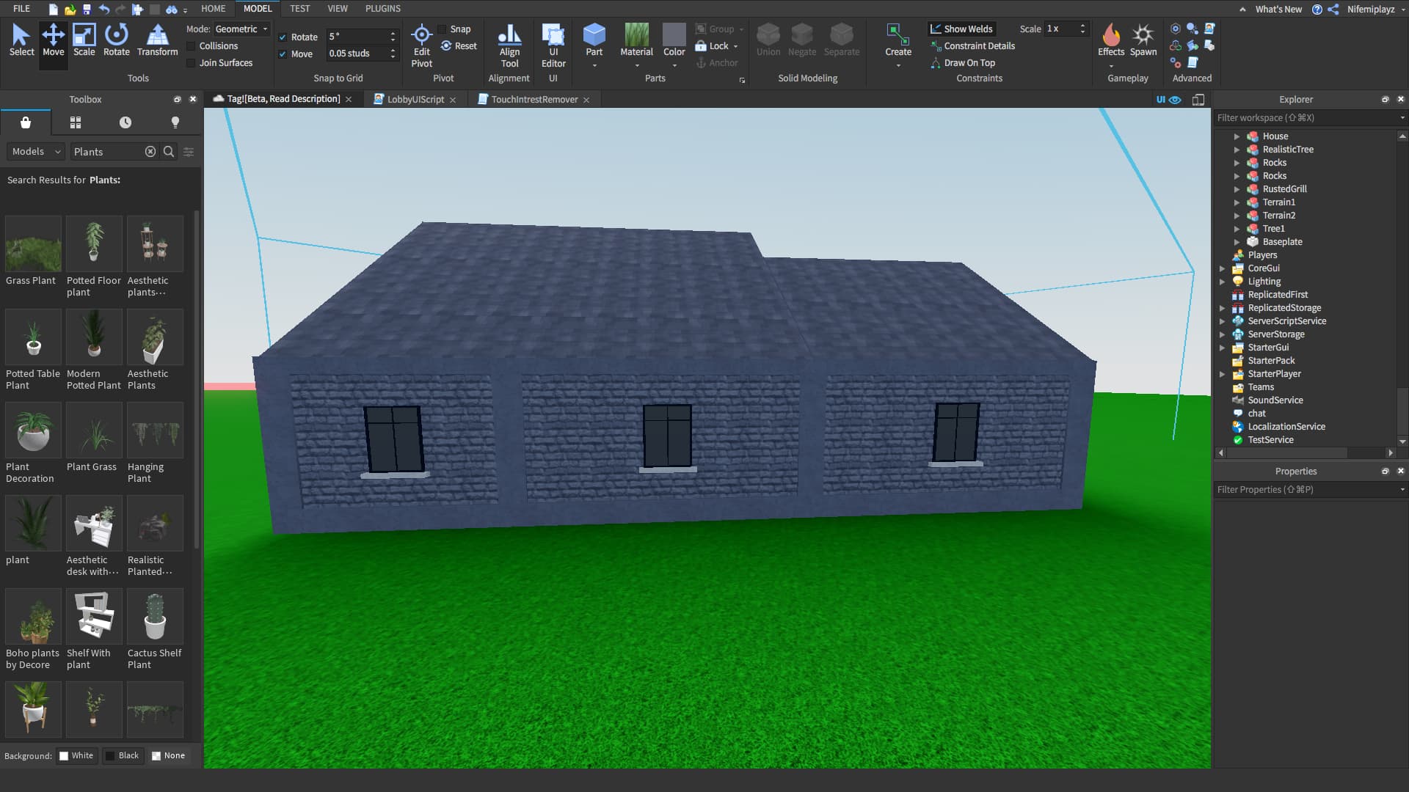Expand the Tree1 item in Explorer
The height and width of the screenshot is (792, 1409).
[x=1238, y=228]
